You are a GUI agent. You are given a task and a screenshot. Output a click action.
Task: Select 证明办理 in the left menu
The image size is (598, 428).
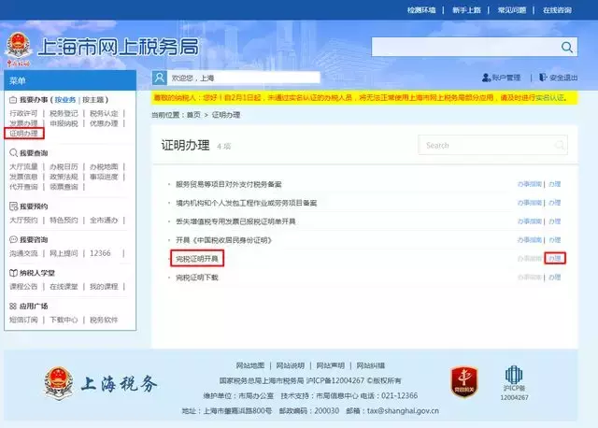[x=23, y=133]
